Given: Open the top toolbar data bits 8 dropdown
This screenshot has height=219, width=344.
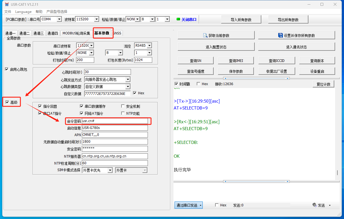Looking at the screenshot, I should (152, 19).
